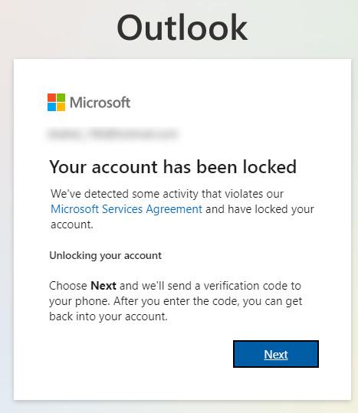Image resolution: width=358 pixels, height=413 pixels.
Task: Click the blue square in Microsoft logo
Action: point(51,107)
